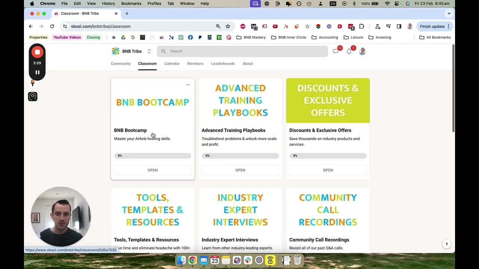This screenshot has height=269, width=479.
Task: Open the Chrome Extensions puzzle icon
Action: coord(361,27)
